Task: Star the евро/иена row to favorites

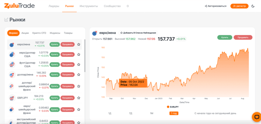Action: pos(79,44)
